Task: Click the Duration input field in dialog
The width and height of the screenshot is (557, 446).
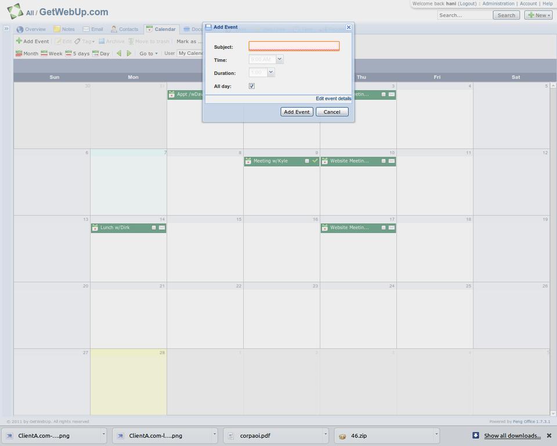Action: tap(258, 72)
